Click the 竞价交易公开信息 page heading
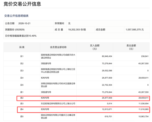Viewport: 152px width, 122px height. pyautogui.click(x=22, y=4)
